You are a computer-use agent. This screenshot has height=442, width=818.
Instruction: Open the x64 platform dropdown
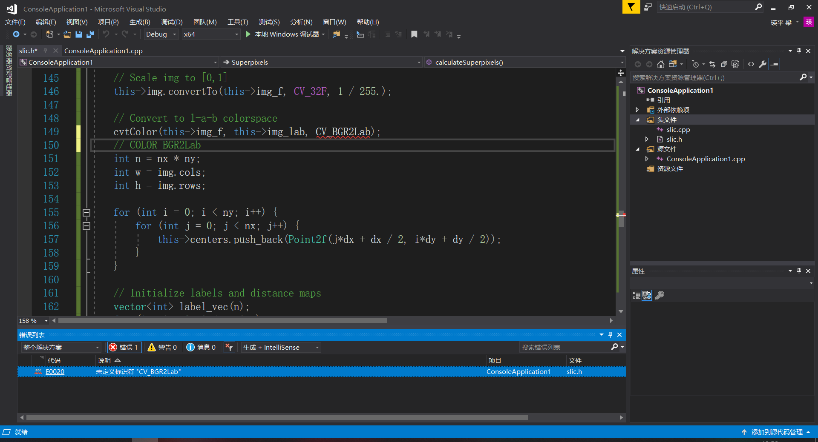point(210,34)
